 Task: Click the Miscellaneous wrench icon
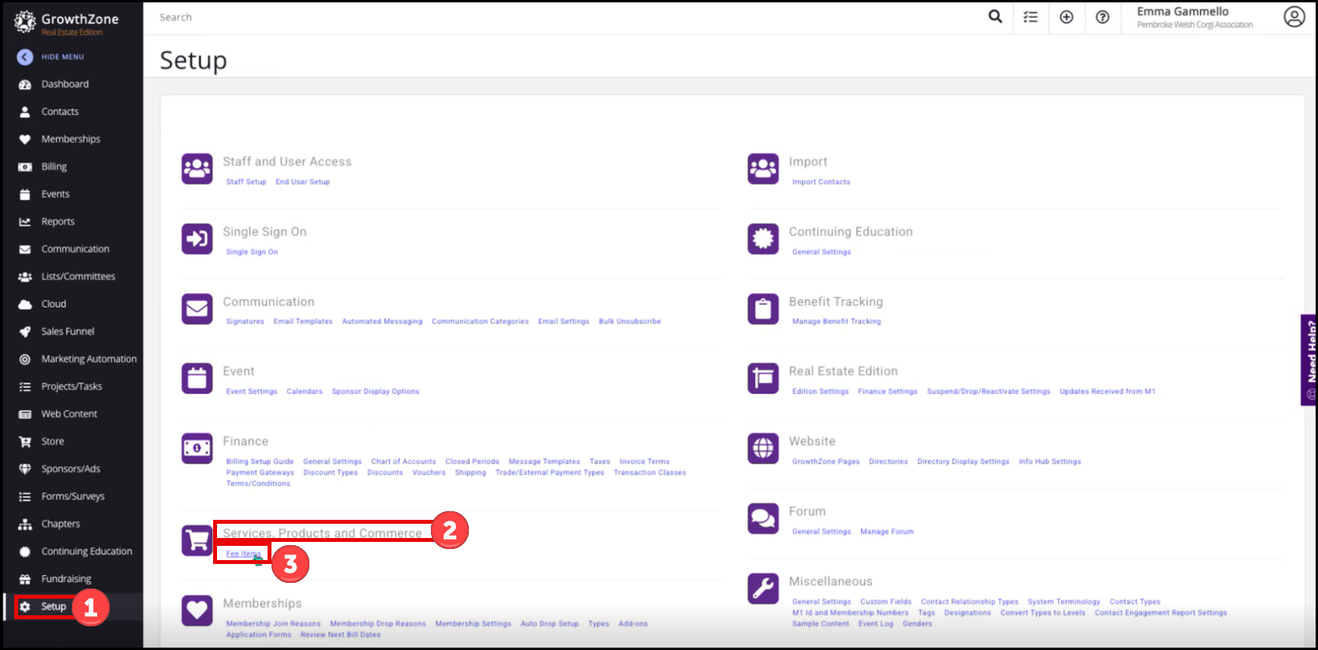tap(763, 588)
